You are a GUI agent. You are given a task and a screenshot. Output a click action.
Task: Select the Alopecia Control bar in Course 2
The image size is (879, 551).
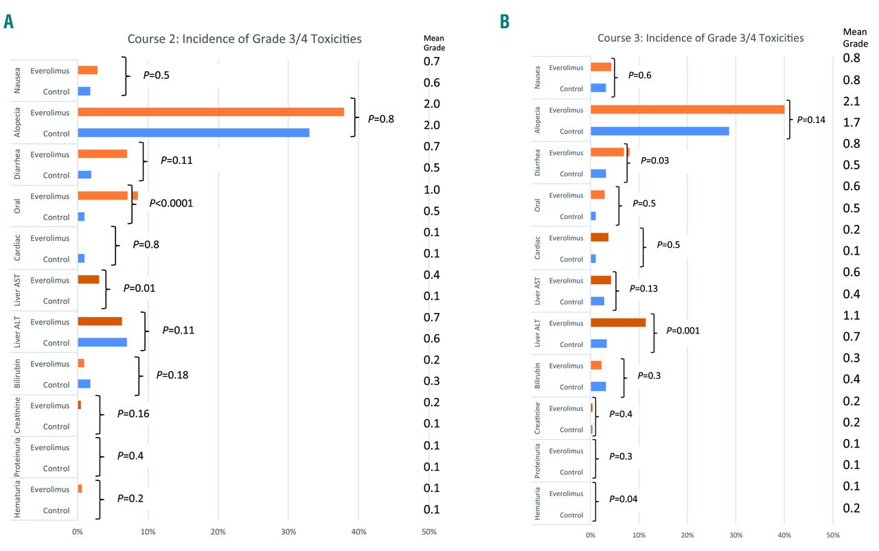[194, 133]
